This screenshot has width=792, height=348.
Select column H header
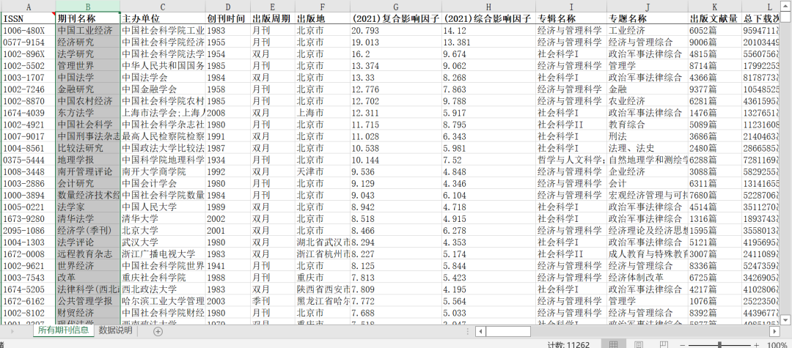coord(488,7)
